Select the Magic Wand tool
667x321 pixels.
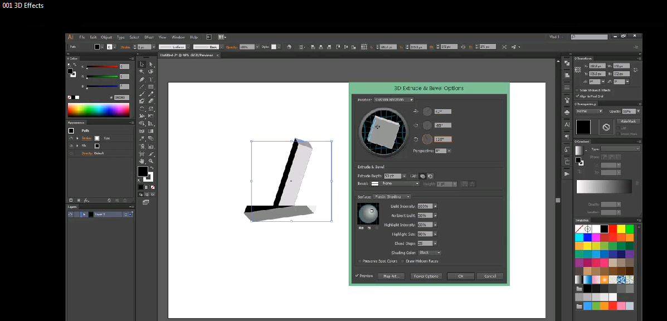[141, 71]
